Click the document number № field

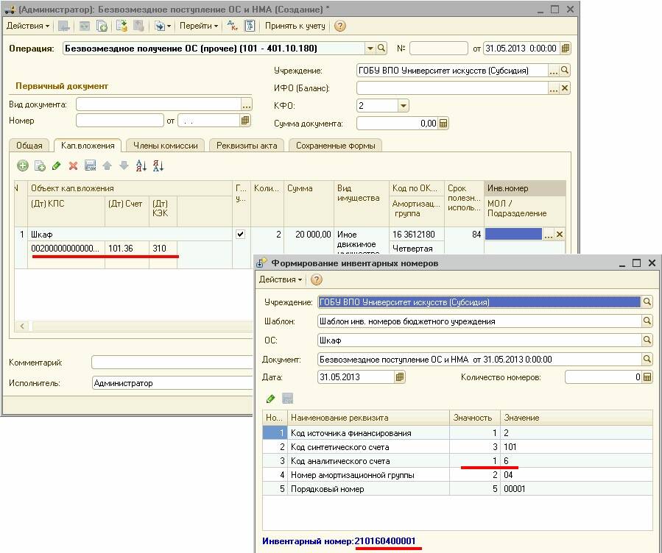[439, 49]
